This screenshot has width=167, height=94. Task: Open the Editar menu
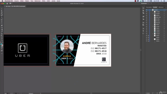click(x=22, y=1)
